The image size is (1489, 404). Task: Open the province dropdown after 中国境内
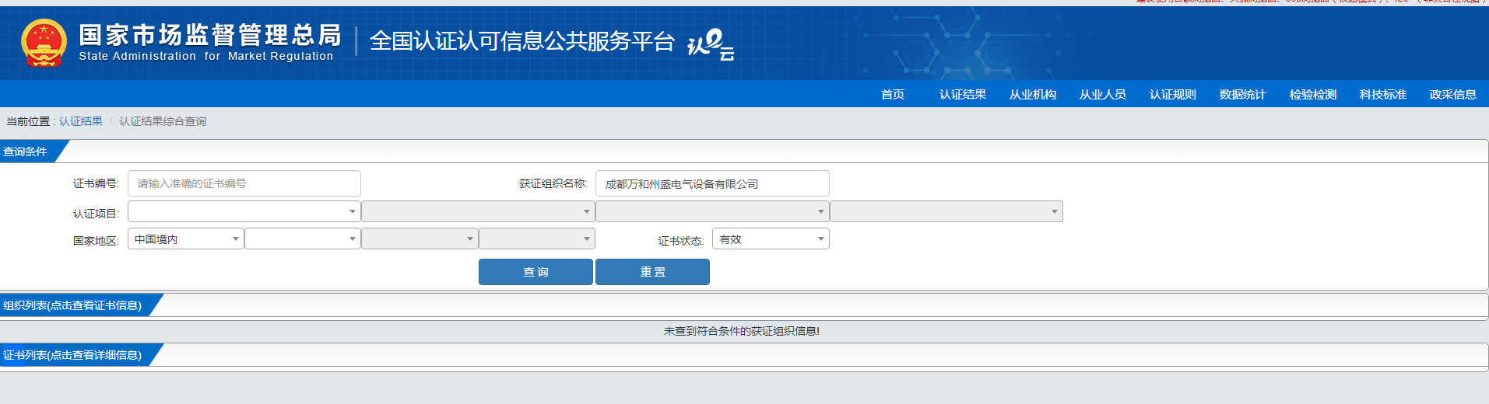[x=303, y=239]
